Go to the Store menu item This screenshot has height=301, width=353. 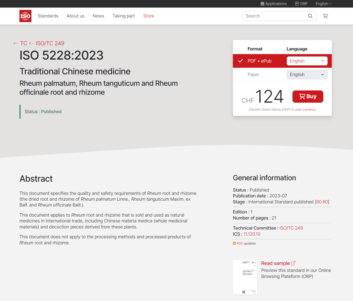tap(148, 16)
